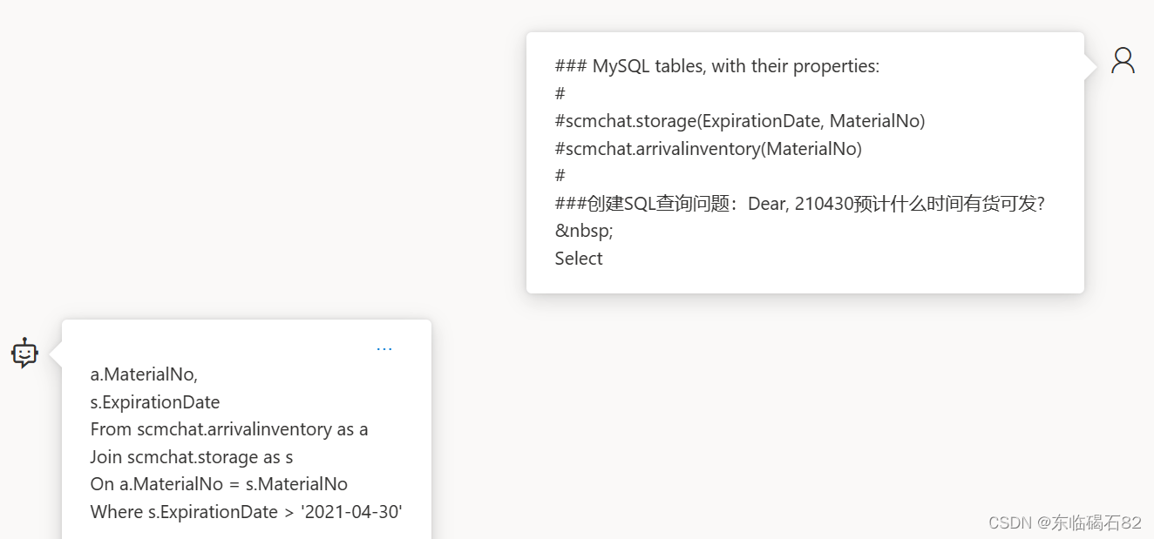This screenshot has width=1154, height=539.
Task: Click the 'Join scmchat.storage as s' line
Action: [192, 456]
